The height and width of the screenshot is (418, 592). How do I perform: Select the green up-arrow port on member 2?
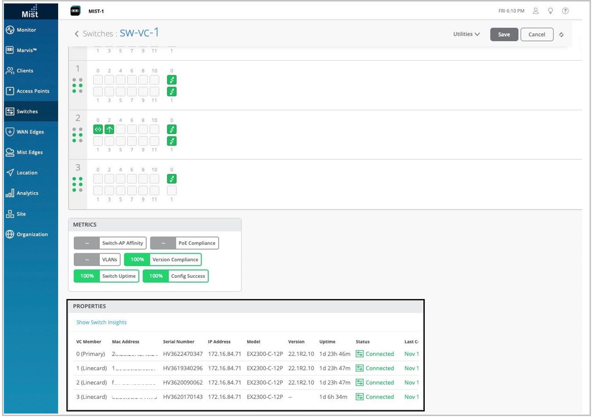[x=110, y=130]
